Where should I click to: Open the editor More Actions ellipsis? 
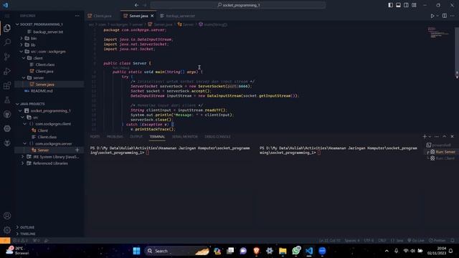(453, 16)
